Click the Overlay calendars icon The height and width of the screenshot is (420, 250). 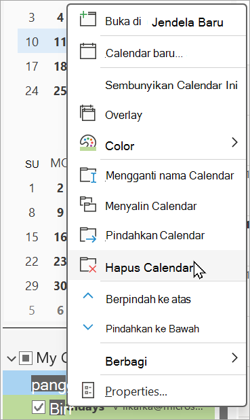(x=87, y=113)
